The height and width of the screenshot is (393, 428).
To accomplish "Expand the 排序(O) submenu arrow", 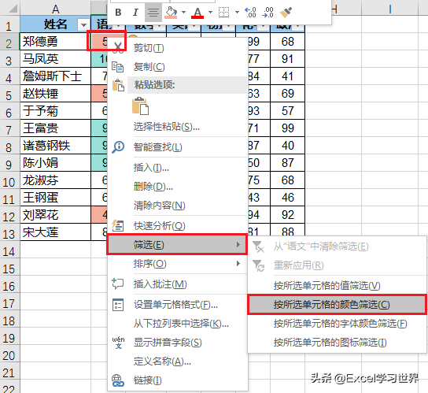I will point(238,264).
